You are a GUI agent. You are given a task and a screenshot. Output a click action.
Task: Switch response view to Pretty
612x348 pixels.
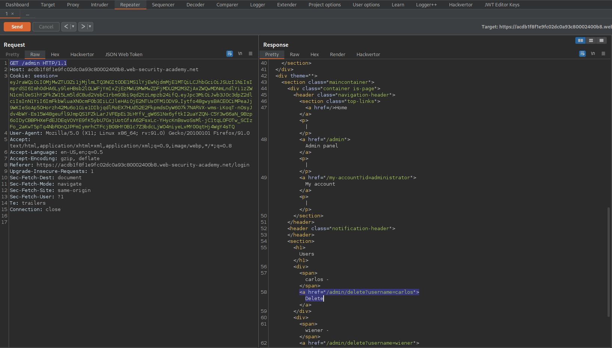click(272, 55)
